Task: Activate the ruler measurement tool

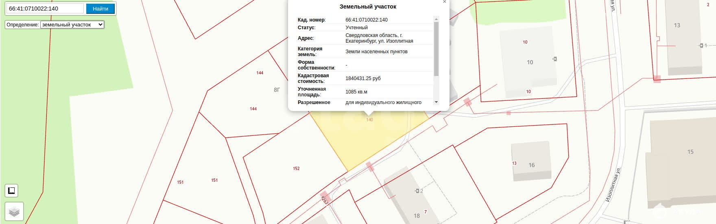Action: [11, 191]
